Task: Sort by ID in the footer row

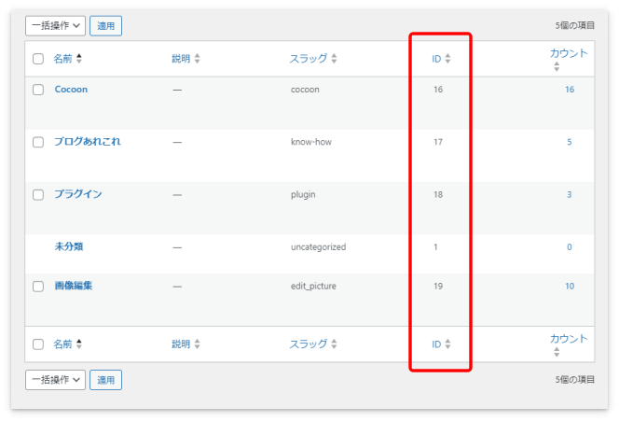Action: click(436, 344)
